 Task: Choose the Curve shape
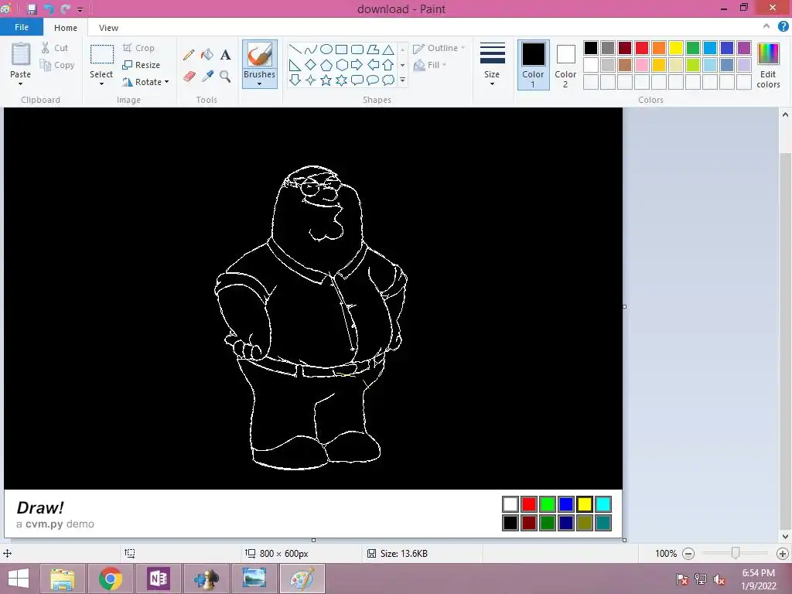[x=311, y=49]
